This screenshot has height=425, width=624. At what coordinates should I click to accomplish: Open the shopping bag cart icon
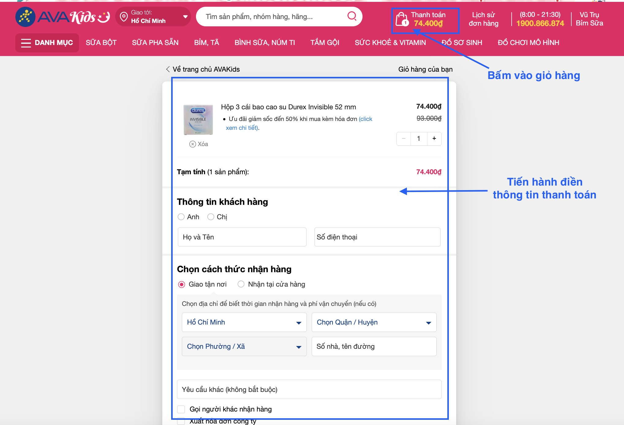[x=401, y=19]
